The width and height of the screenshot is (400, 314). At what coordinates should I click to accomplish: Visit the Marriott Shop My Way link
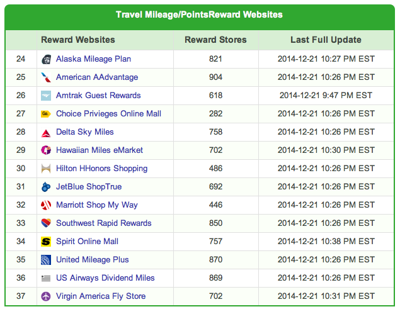click(x=96, y=205)
